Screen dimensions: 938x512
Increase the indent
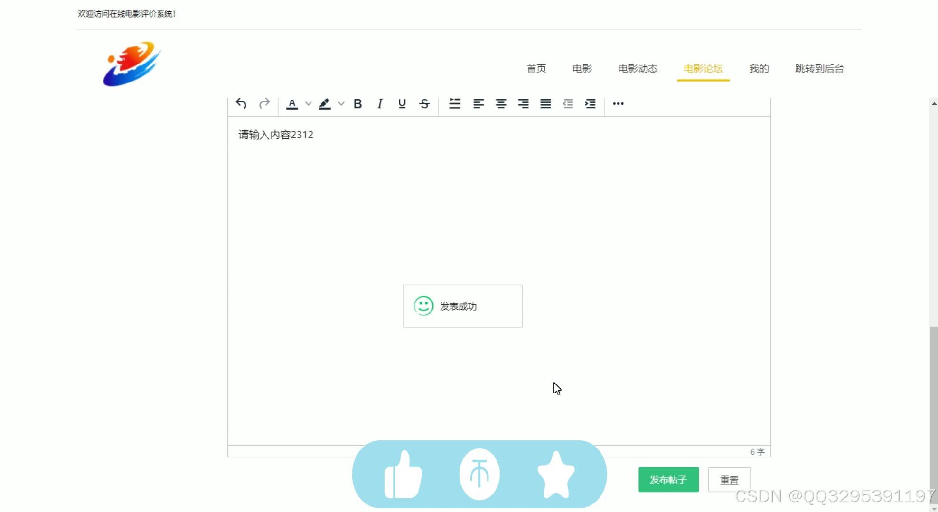(x=590, y=103)
